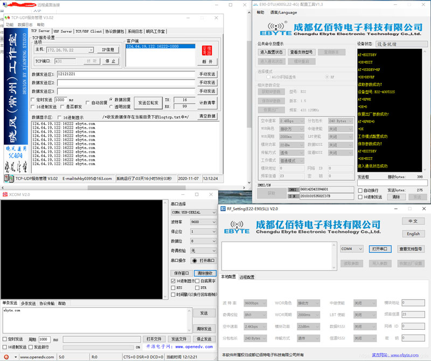Uncheck the 16进制显示 checkbox in XCOM
Image resolution: width=431 pixels, height=361 pixels.
173,281
